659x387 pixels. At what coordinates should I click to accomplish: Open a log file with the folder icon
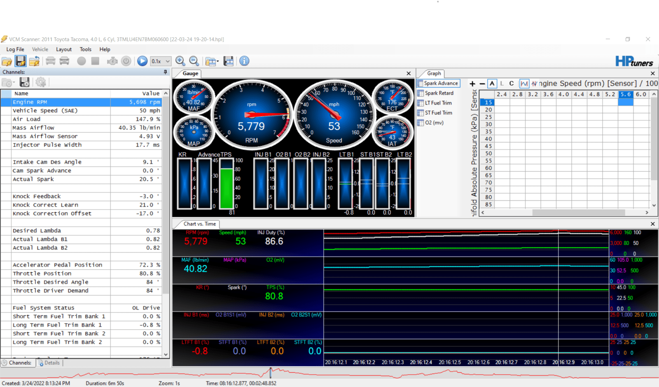[x=7, y=61]
